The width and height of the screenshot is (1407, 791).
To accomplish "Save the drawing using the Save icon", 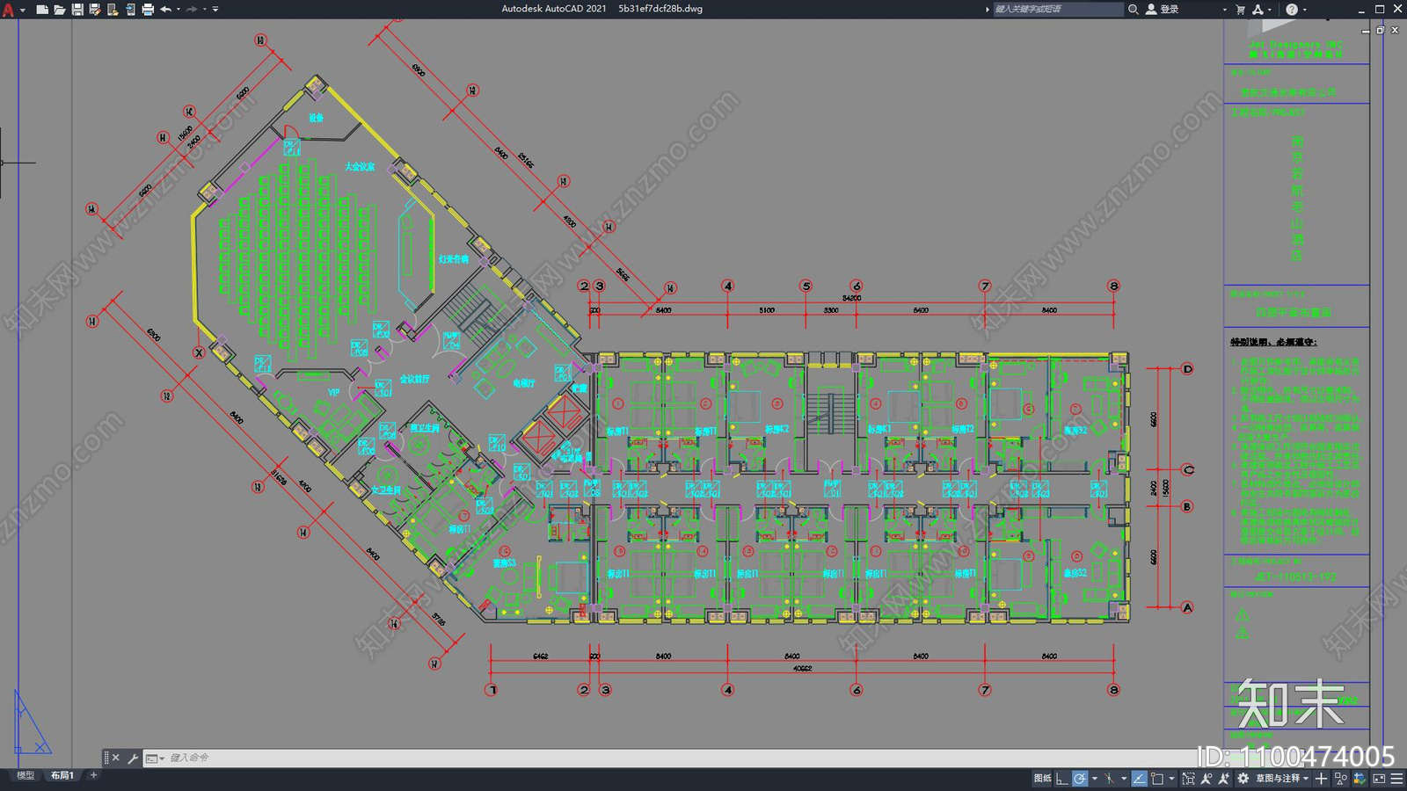I will [x=77, y=10].
